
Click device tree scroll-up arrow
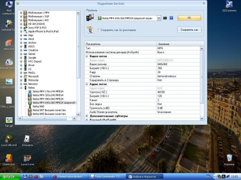(x=78, y=13)
